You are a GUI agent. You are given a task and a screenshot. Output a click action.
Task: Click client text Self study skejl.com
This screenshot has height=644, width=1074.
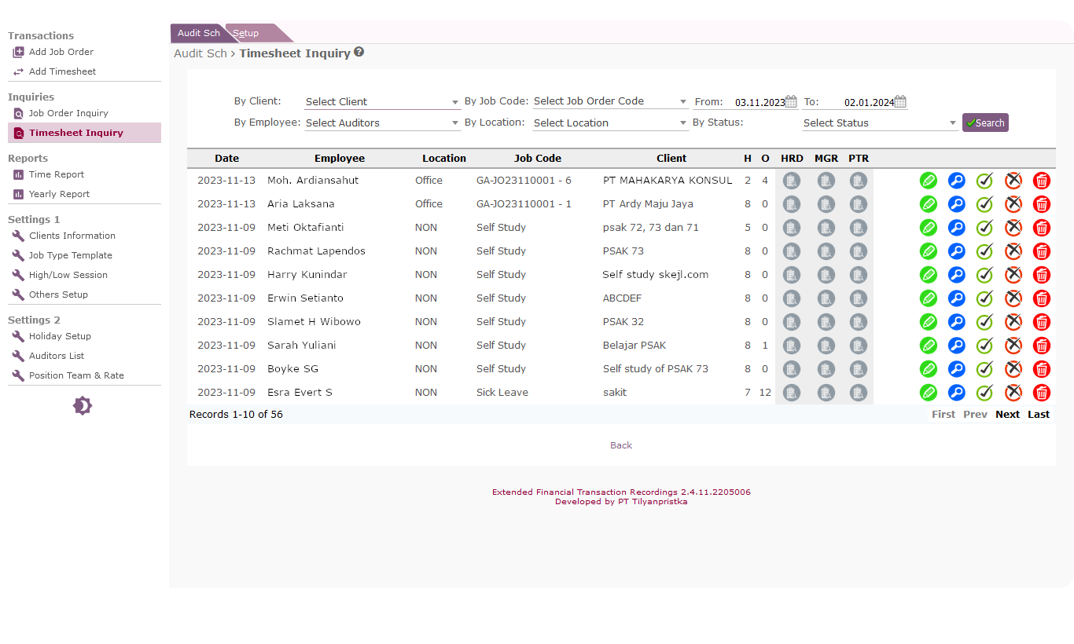[x=656, y=275]
